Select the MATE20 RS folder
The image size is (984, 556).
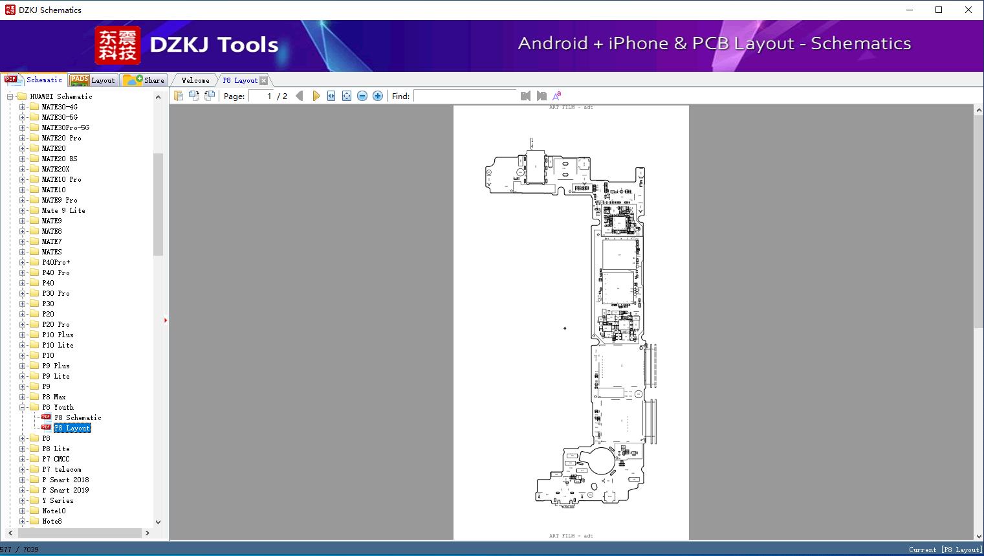(60, 159)
